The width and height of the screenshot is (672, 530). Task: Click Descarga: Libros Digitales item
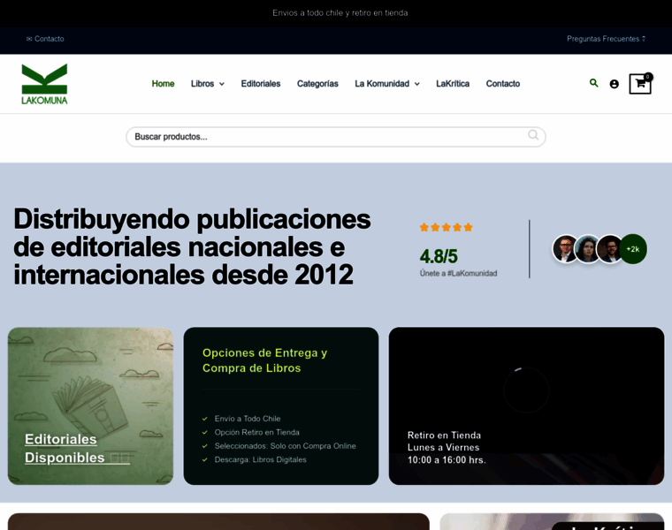tap(260, 460)
